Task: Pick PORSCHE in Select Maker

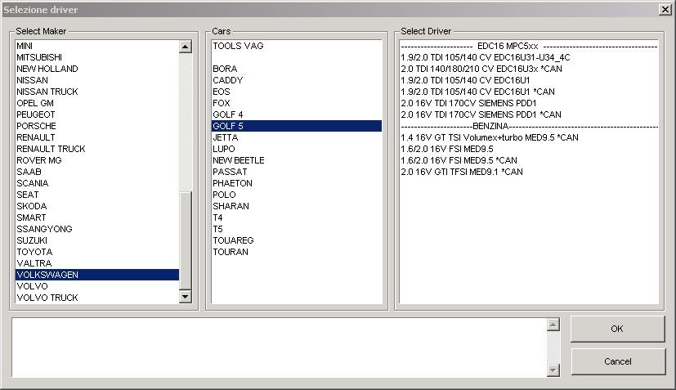Action: [97, 126]
